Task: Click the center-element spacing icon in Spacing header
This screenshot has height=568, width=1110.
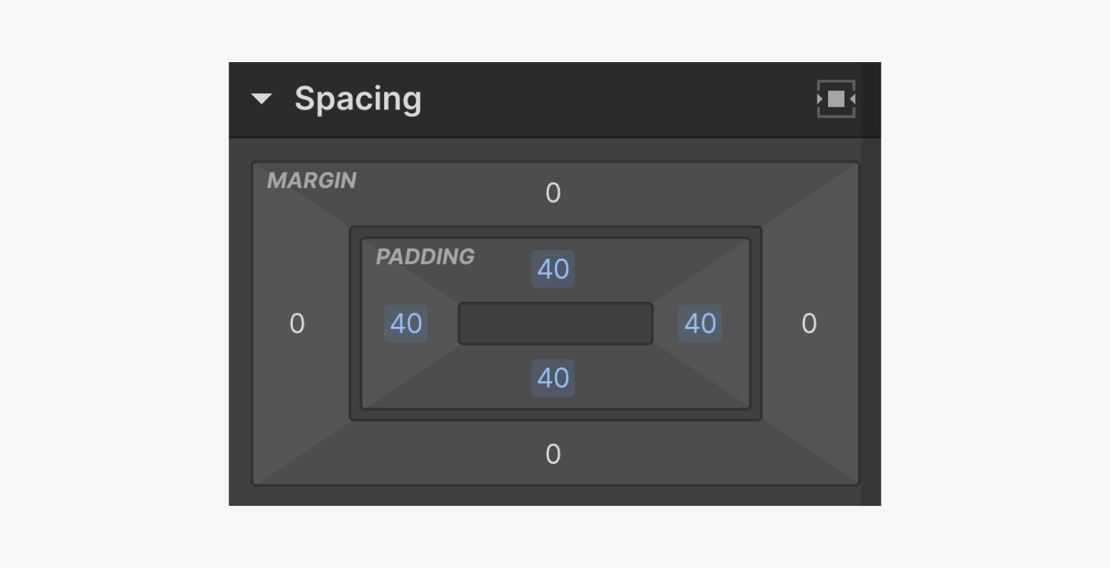Action: [x=835, y=99]
